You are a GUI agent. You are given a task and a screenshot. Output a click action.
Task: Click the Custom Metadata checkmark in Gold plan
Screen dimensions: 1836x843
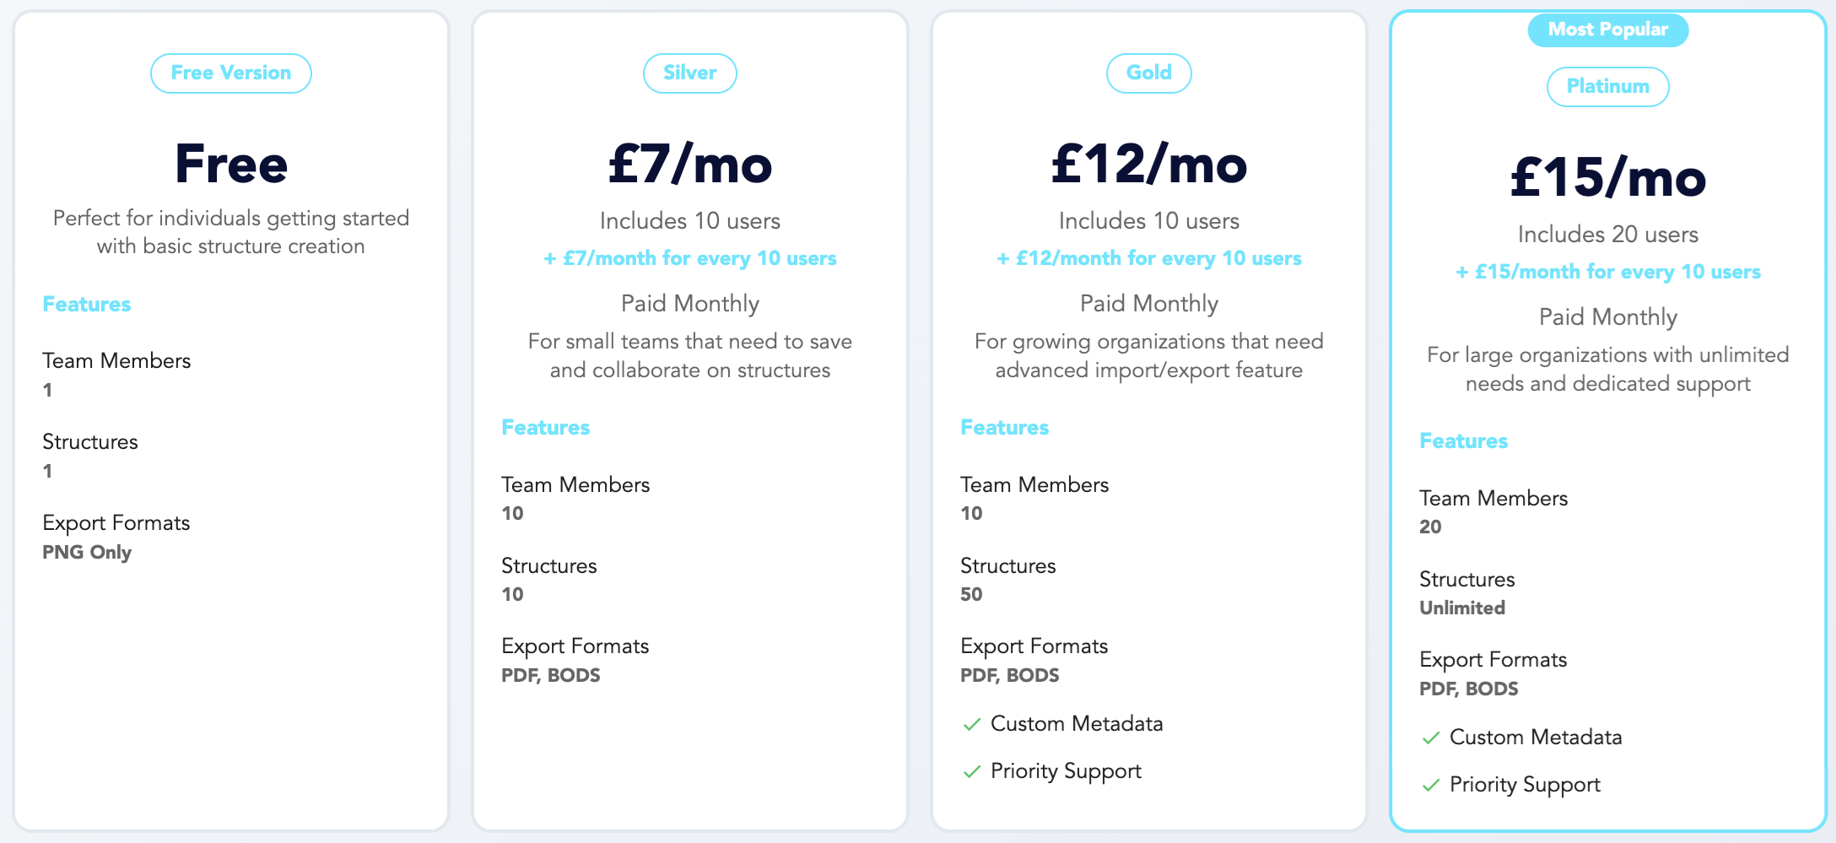click(972, 724)
